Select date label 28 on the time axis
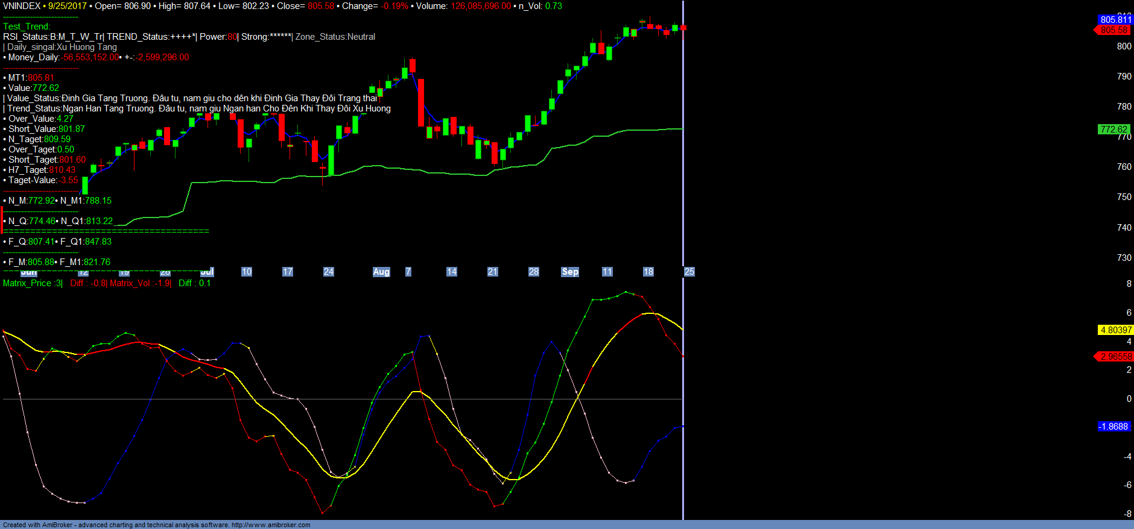1134x529 pixels. (534, 272)
